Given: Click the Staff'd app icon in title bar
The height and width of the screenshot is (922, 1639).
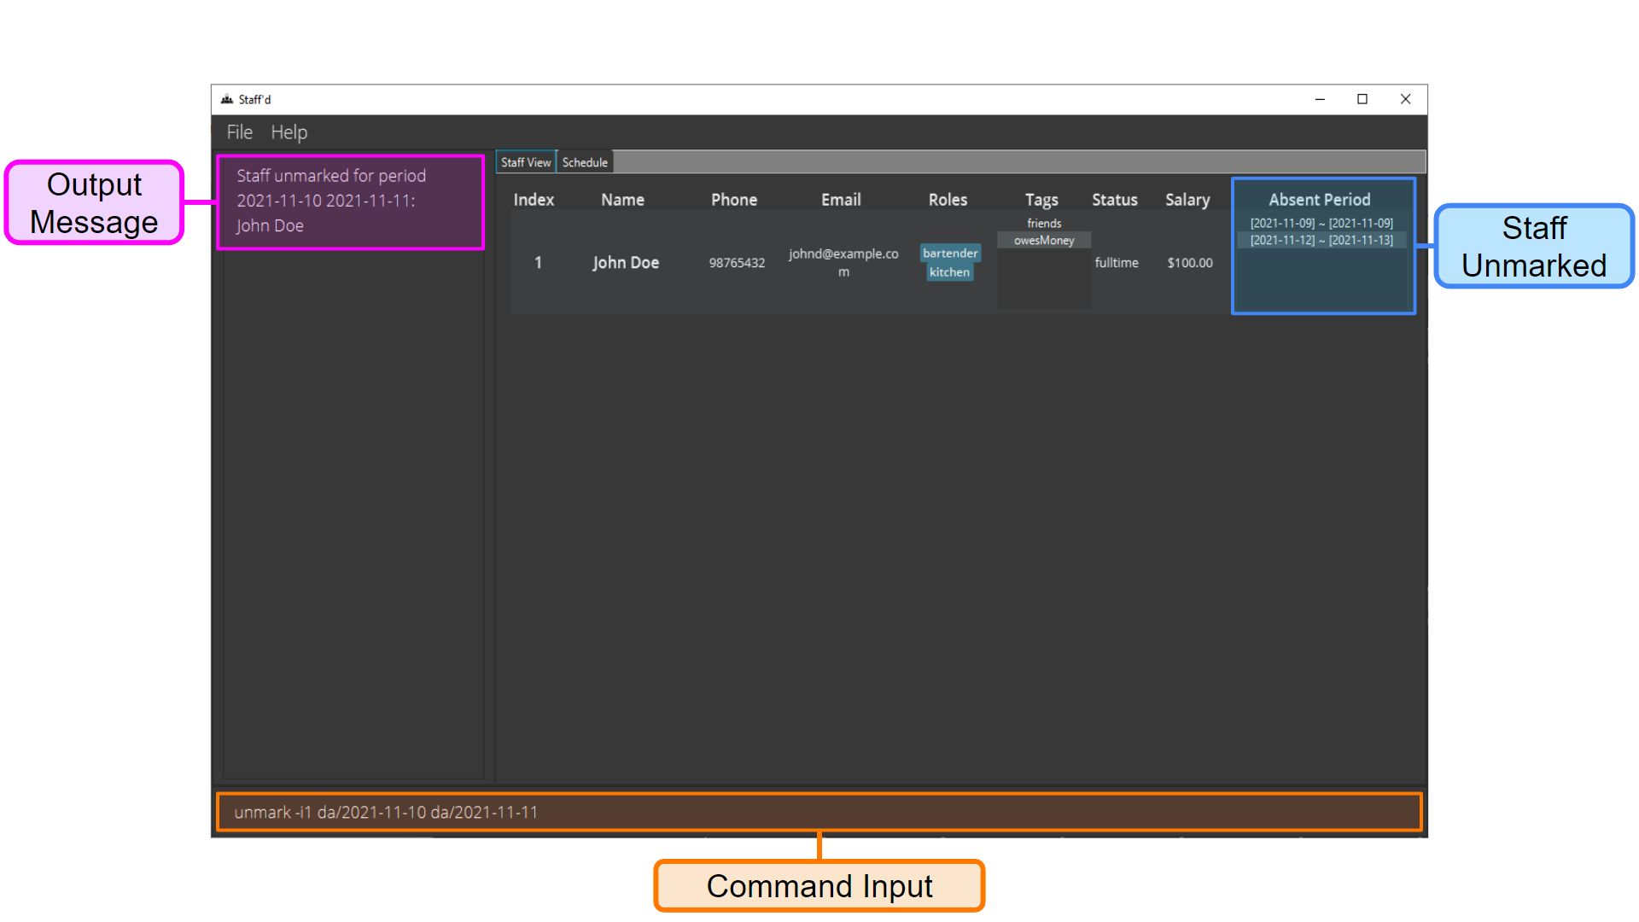Looking at the screenshot, I should pyautogui.click(x=227, y=100).
